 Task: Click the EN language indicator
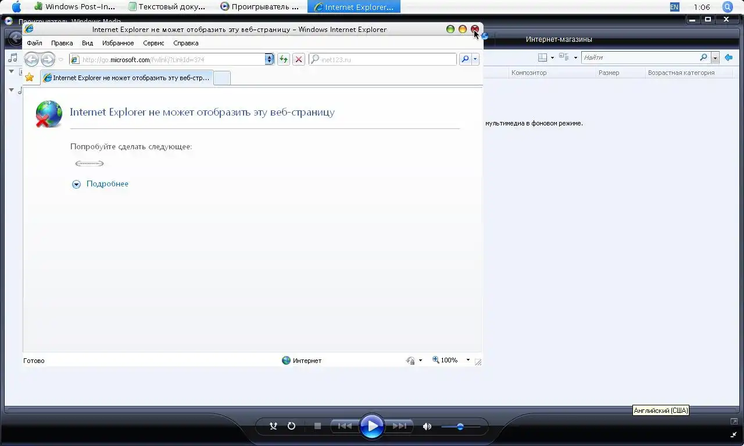674,7
